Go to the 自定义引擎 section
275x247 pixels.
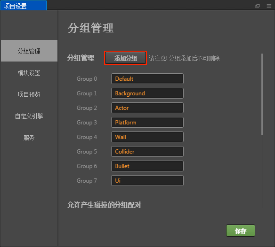29,116
